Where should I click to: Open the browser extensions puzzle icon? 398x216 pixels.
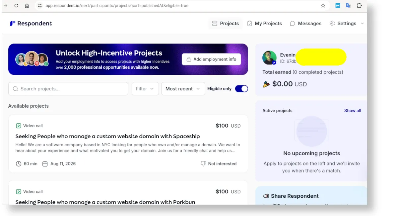359,6
